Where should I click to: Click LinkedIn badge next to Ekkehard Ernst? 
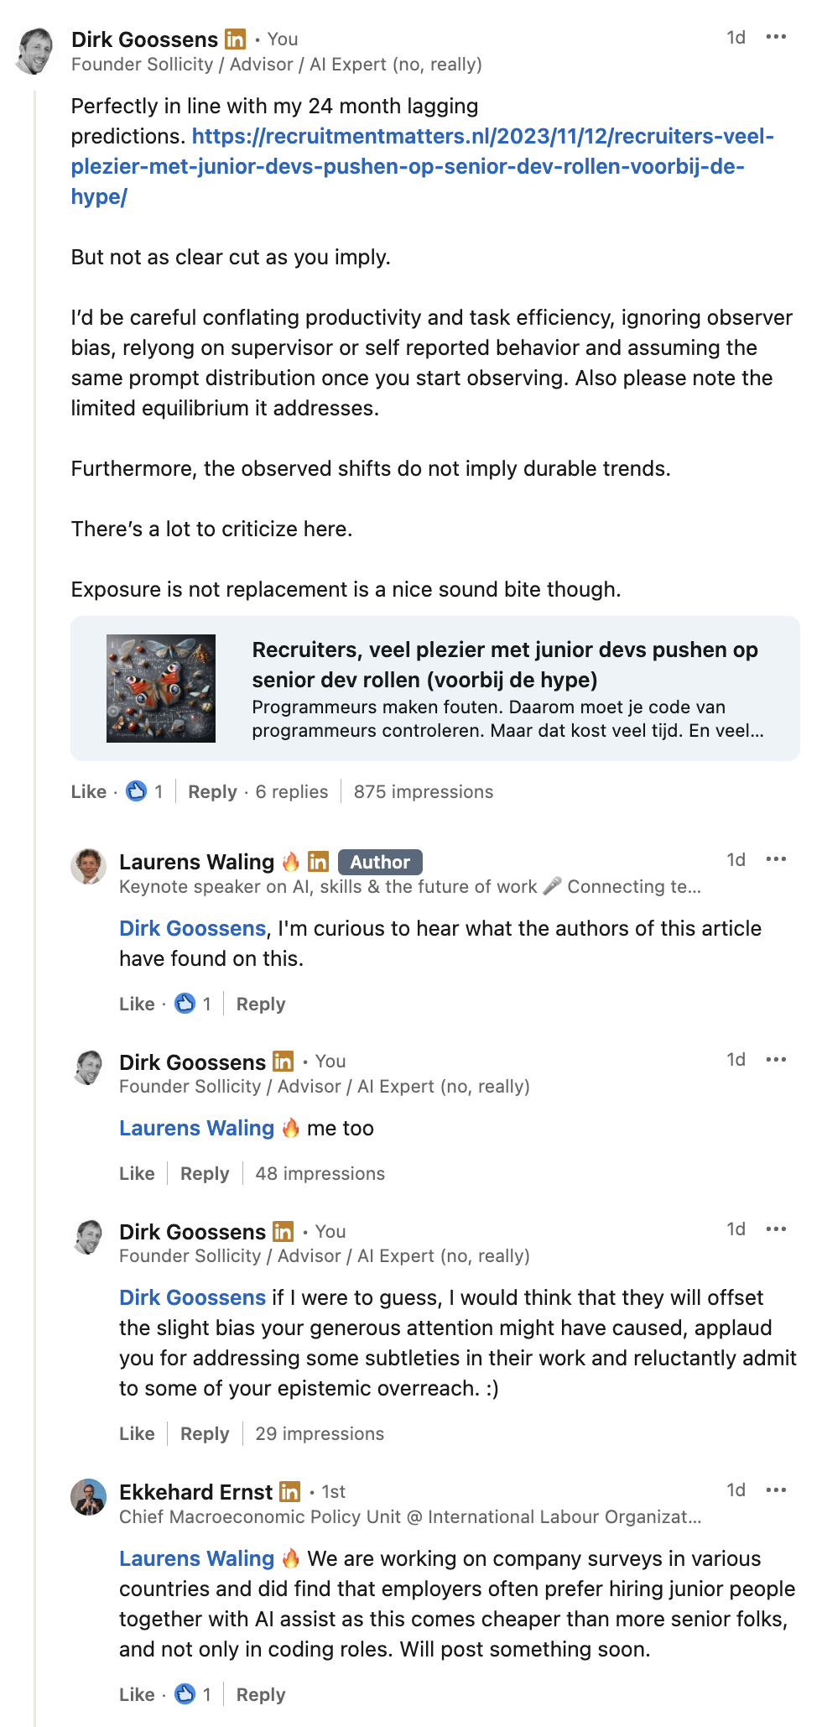[x=289, y=1492]
